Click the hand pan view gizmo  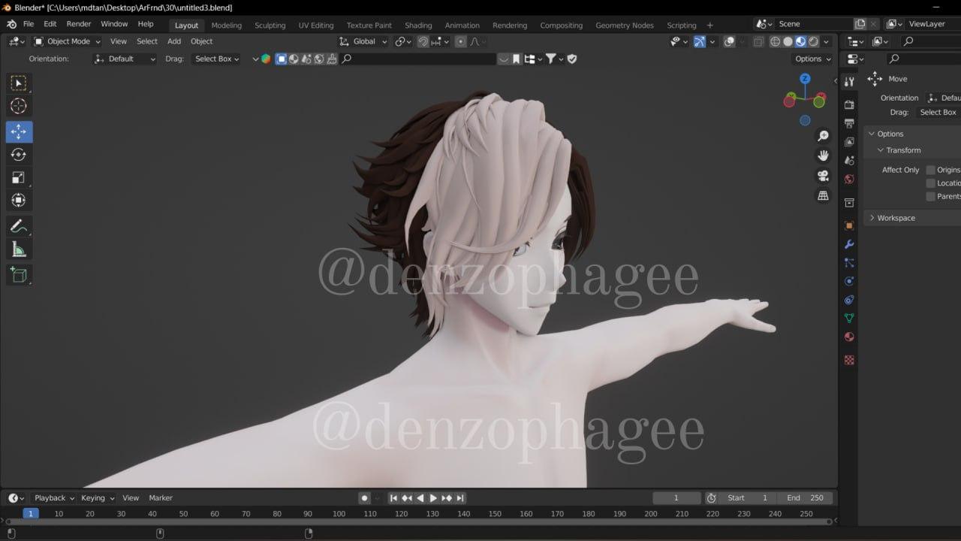pyautogui.click(x=823, y=156)
